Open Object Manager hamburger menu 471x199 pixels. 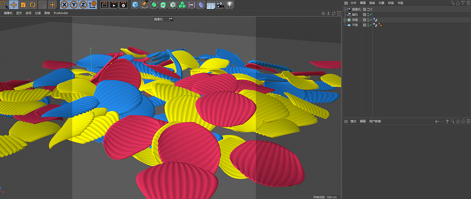[x=346, y=3]
